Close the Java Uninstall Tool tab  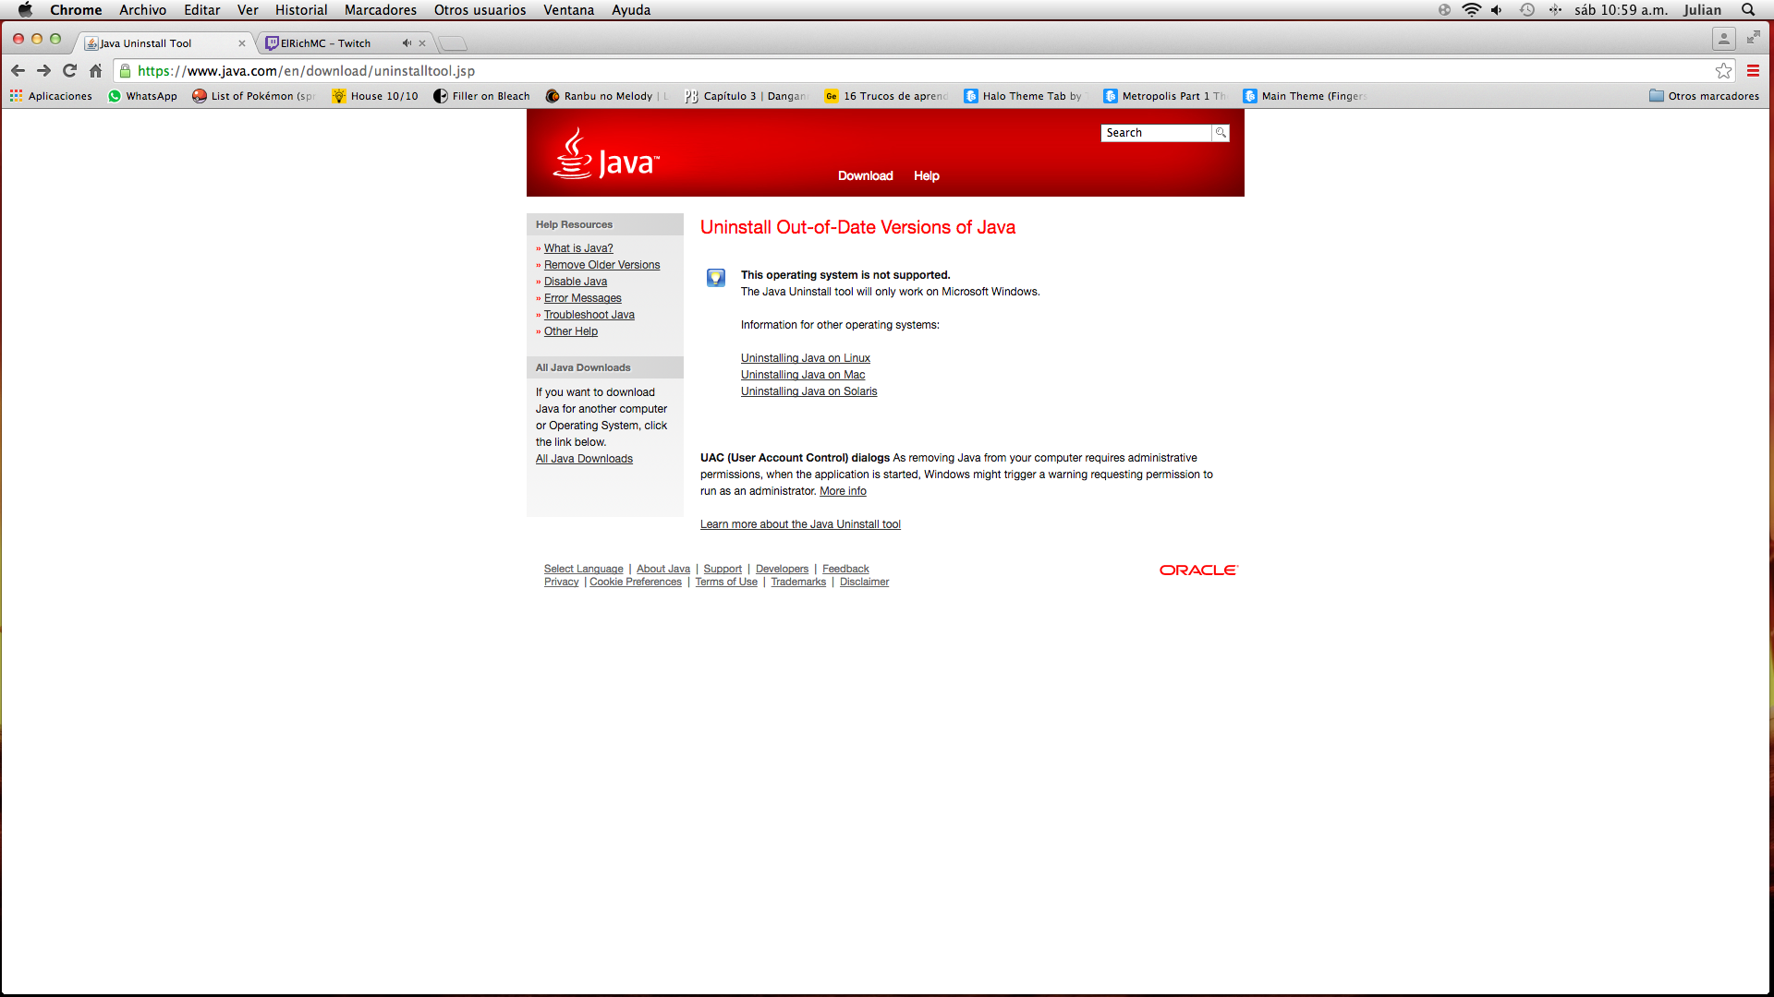pos(242,43)
